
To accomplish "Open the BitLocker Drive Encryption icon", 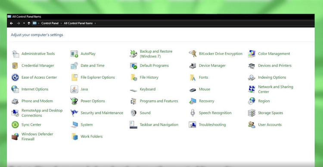I will [x=193, y=54].
